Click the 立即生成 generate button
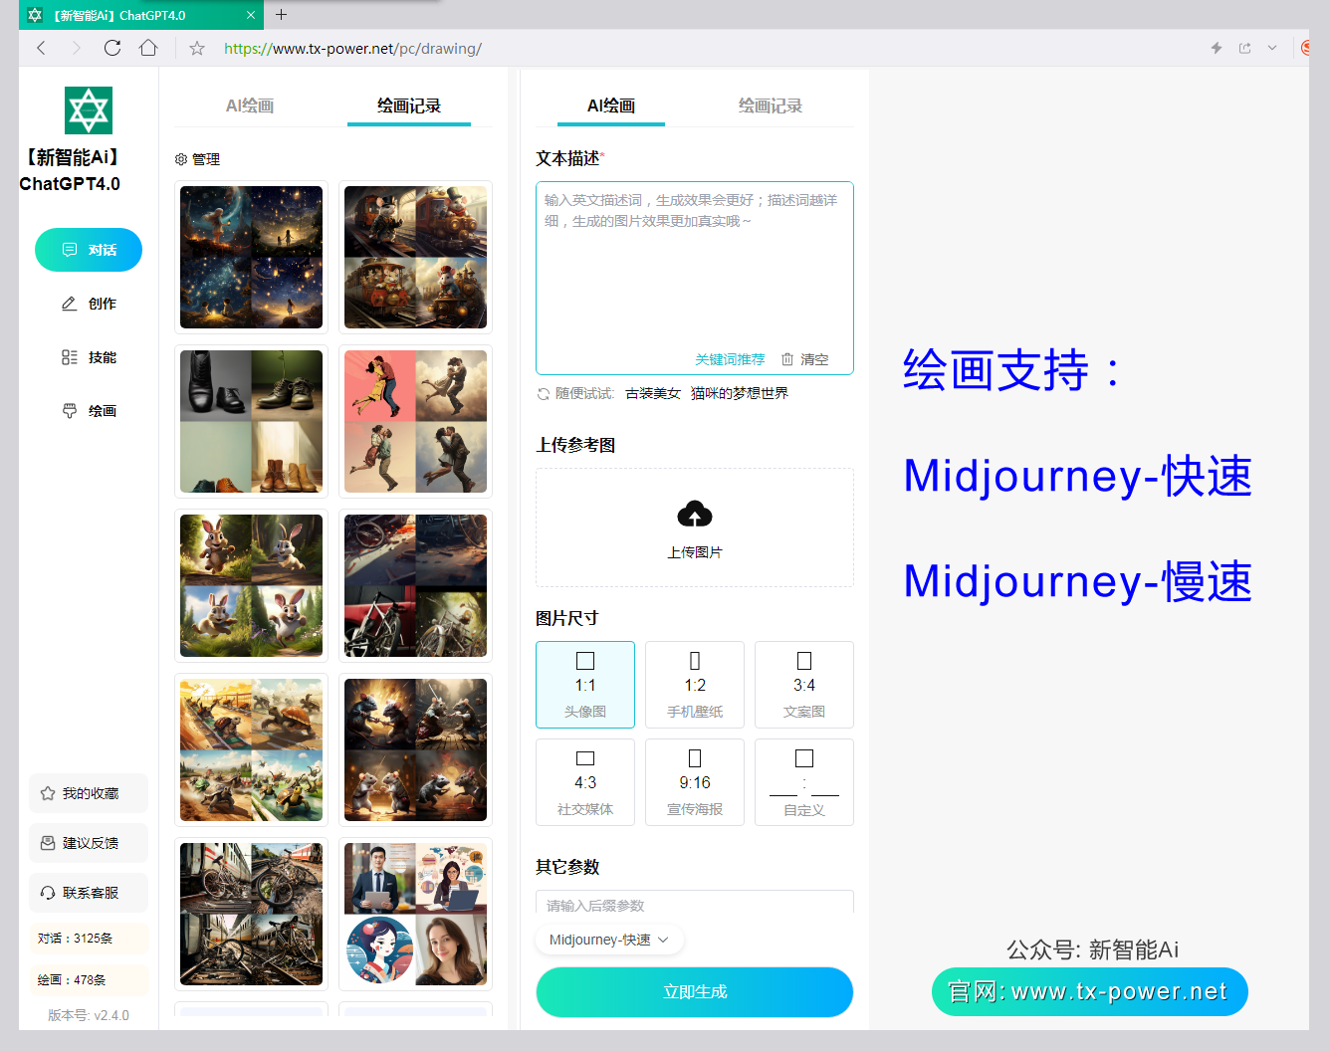 point(695,992)
